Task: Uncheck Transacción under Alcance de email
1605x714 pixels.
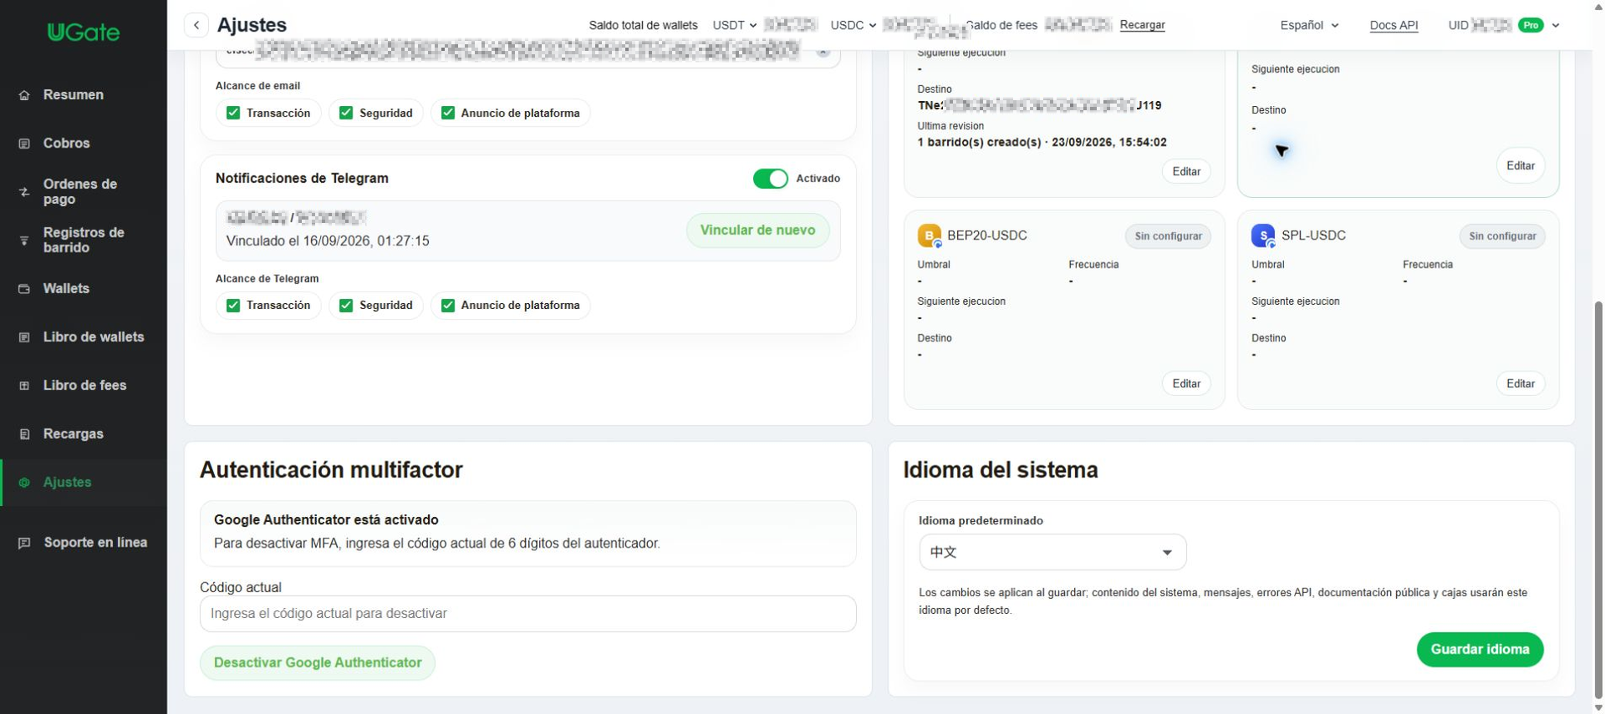Action: (233, 113)
